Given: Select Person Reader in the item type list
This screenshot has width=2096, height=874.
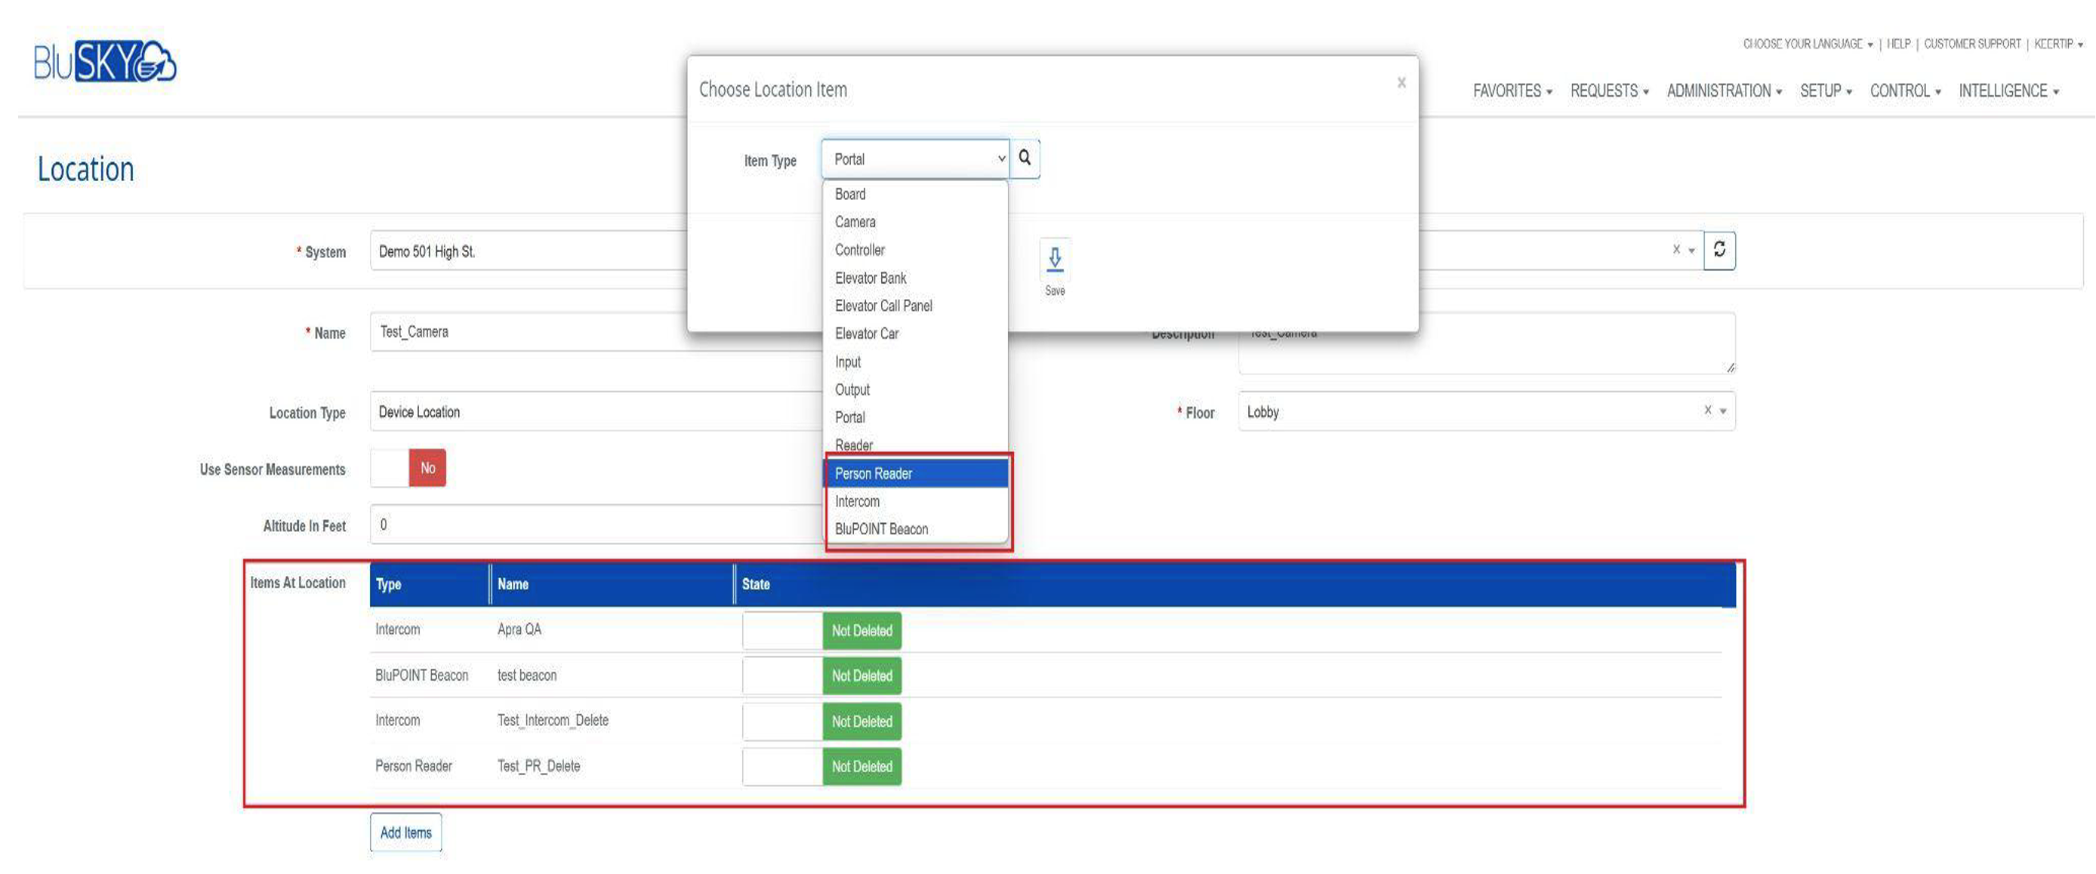Looking at the screenshot, I should pos(916,474).
